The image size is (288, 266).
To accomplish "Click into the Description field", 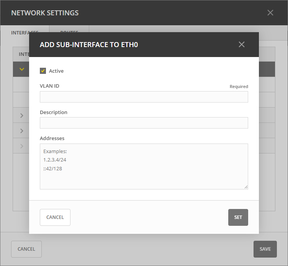I will click(144, 123).
